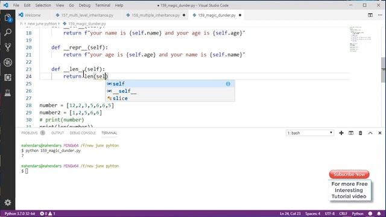Viewport: 386px width, 217px height.
Task: Kill terminal with trash icon
Action: click(x=361, y=133)
